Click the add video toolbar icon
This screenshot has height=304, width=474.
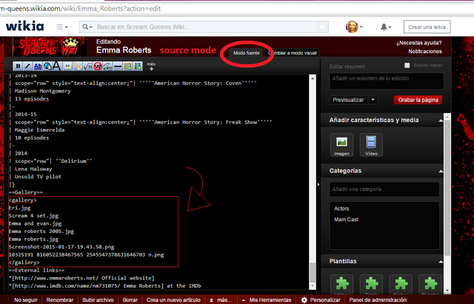138,66
